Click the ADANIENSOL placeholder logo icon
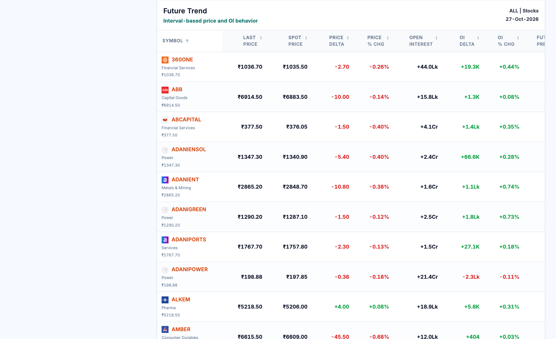Image resolution: width=556 pixels, height=339 pixels. [165, 150]
